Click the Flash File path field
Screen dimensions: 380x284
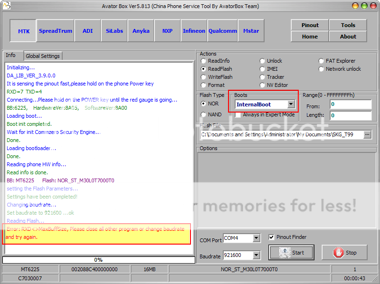(282, 134)
